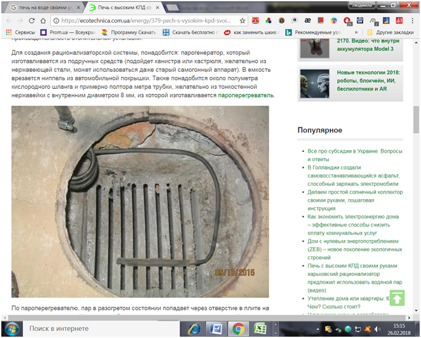Open the red presentation extension icon
421x338 pixels.
tap(255, 20)
